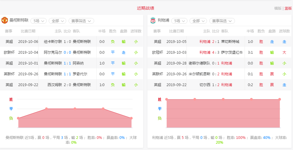Click 西汉姆联 team name
The width and height of the screenshot is (293, 150).
[x=54, y=85]
